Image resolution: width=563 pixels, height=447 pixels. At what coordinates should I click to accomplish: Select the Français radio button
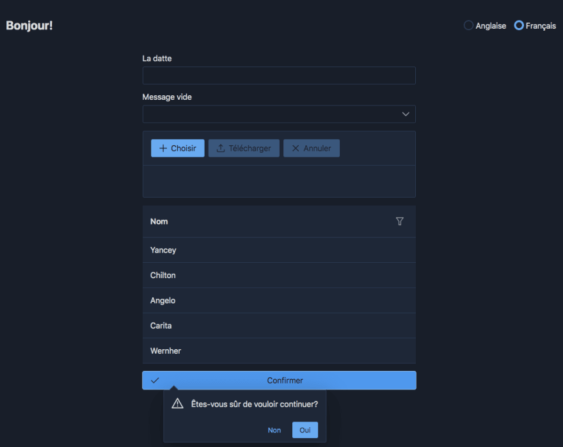518,26
